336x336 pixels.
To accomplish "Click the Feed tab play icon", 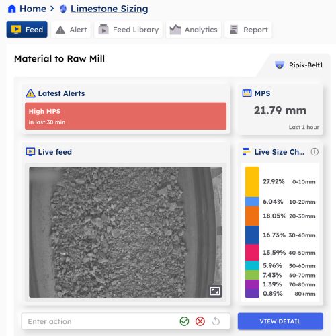I will point(16,30).
